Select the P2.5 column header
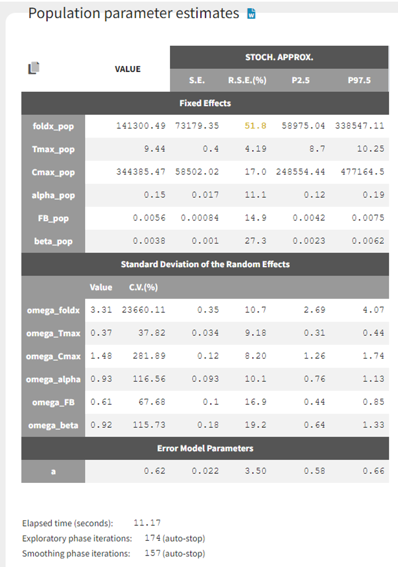Viewport: 398px width, 567px height. pyautogui.click(x=301, y=80)
